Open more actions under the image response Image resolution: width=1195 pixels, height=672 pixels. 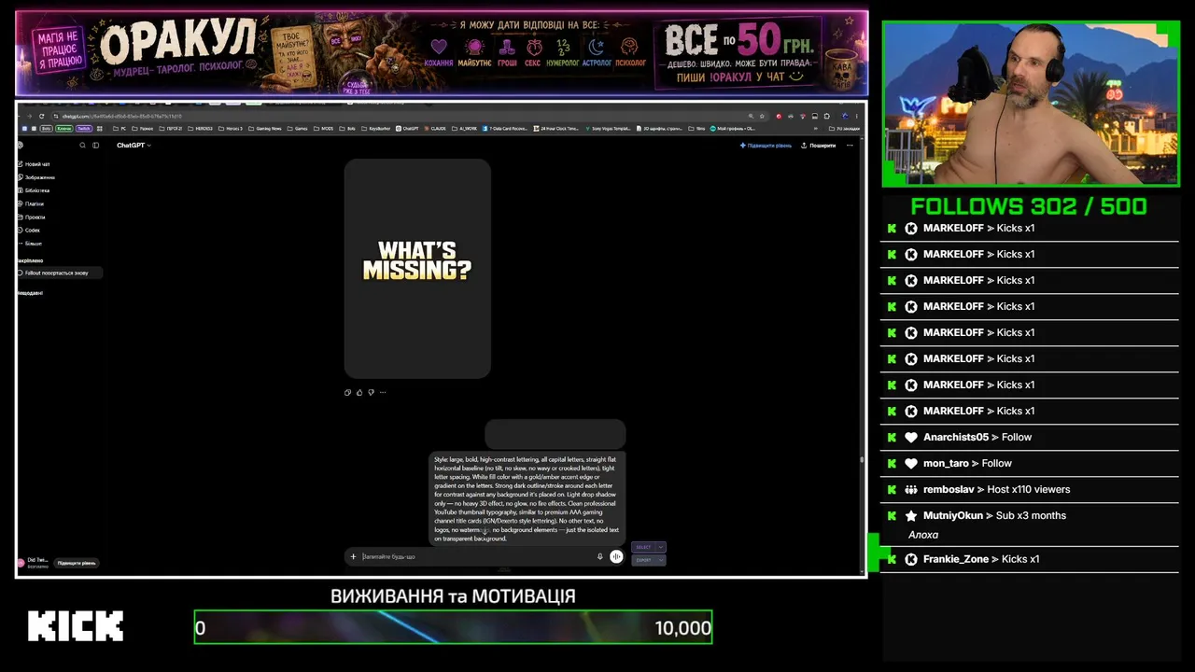pyautogui.click(x=382, y=392)
